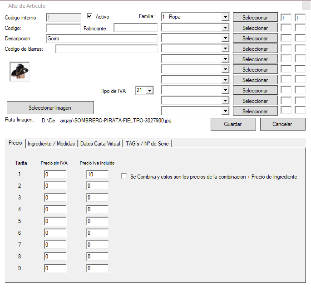Viewport: 311px width, 291px height.
Task: Click the Precio sin IVA column header
Action: [x=54, y=163]
